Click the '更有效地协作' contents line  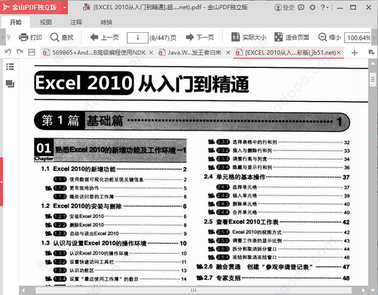116,188
